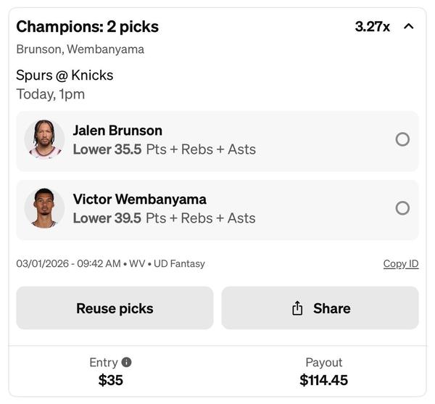Collapse the Champions entry with chevron
This screenshot has height=404, width=435.
pos(408,27)
